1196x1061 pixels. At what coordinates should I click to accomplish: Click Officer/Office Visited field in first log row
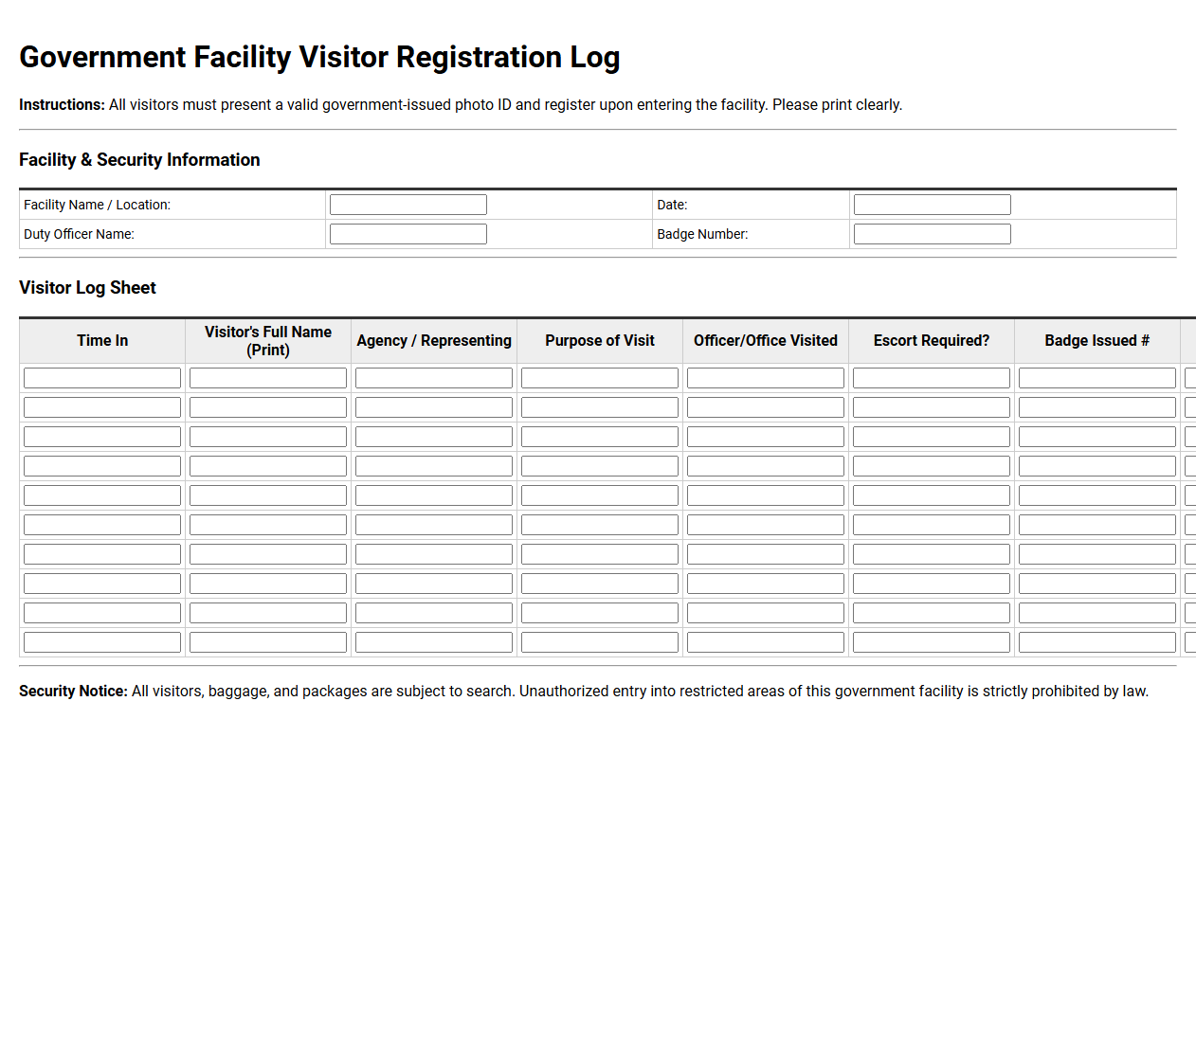point(766,378)
